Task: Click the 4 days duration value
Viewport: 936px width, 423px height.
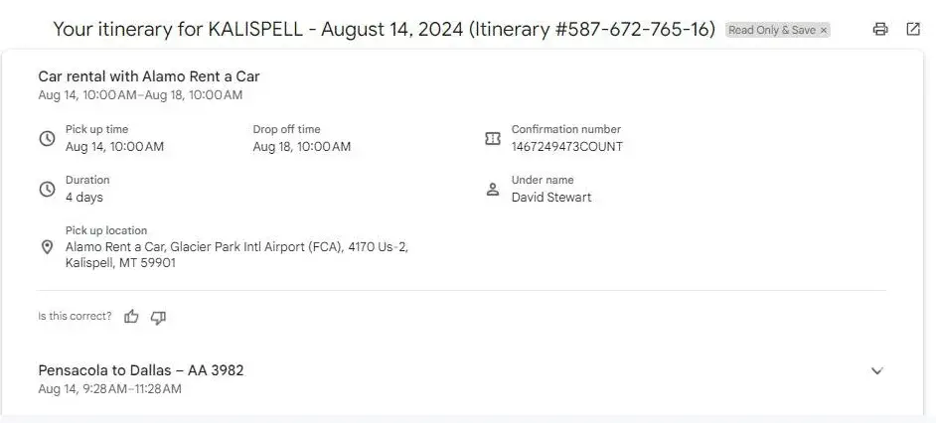Action: 84,198
